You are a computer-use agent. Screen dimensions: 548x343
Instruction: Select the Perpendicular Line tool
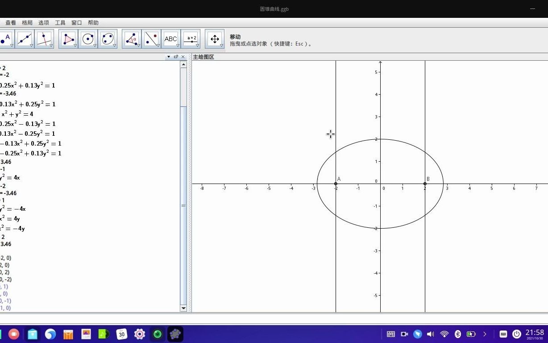click(44, 38)
